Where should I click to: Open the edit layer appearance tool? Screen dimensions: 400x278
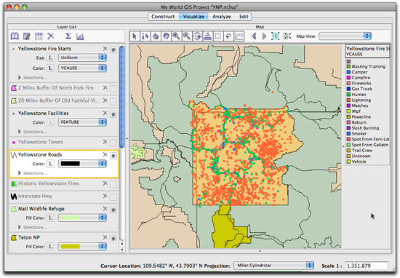(27, 36)
